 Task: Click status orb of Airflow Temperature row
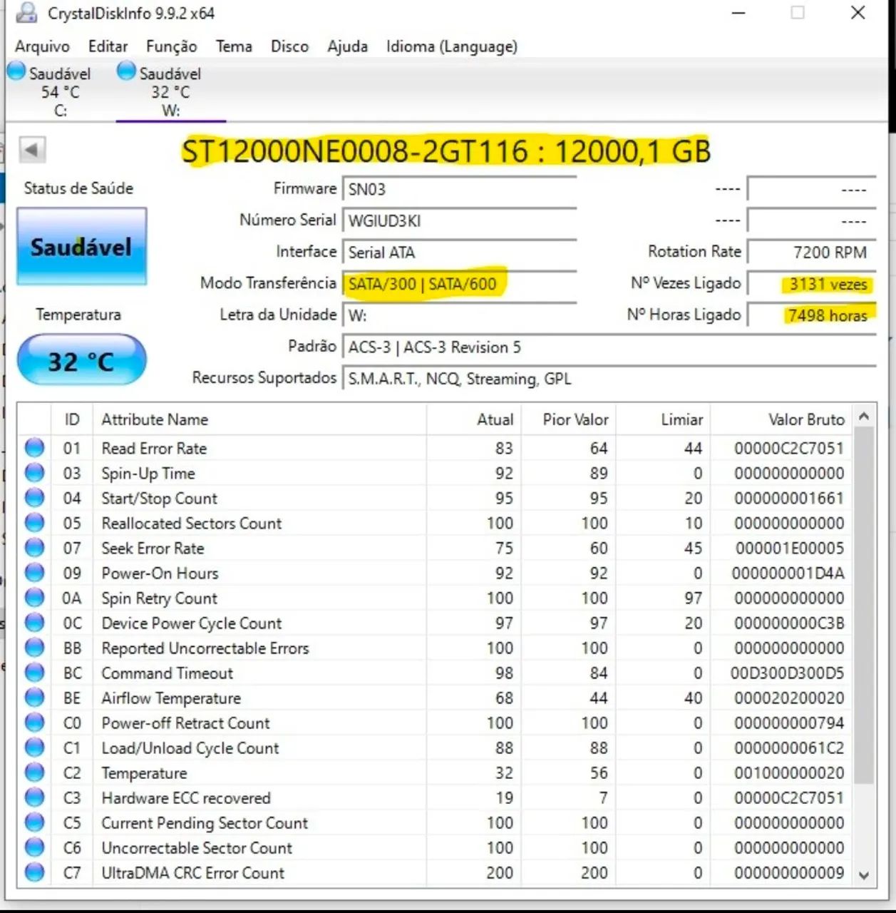(x=34, y=698)
